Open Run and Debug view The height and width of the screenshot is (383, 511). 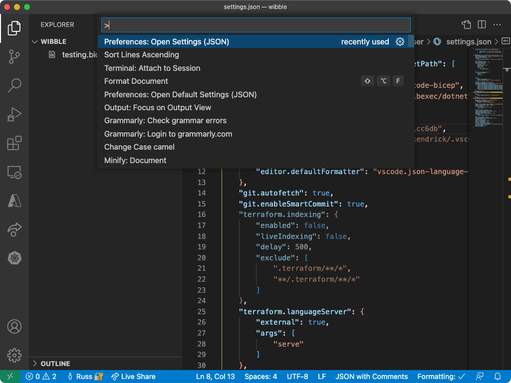point(14,114)
